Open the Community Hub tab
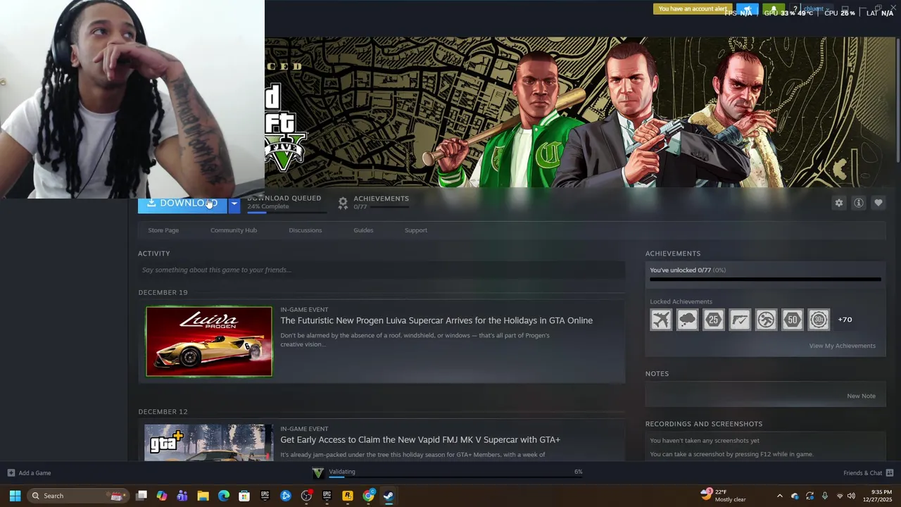The width and height of the screenshot is (901, 507). [x=234, y=230]
